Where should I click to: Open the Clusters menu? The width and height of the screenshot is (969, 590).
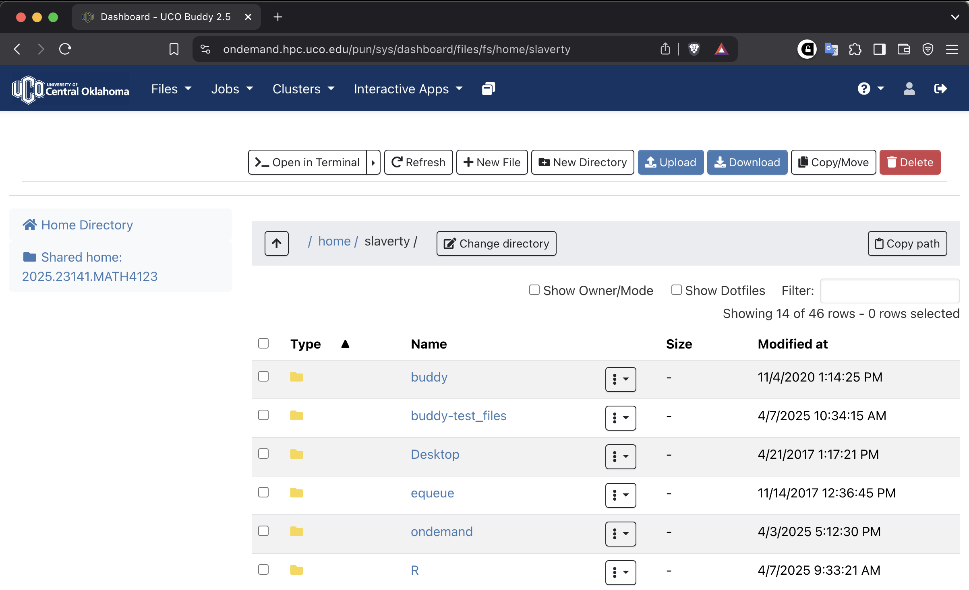(x=303, y=89)
